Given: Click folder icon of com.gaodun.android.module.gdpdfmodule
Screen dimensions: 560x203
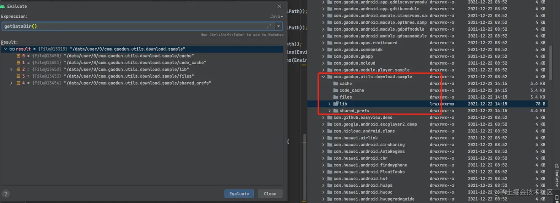Looking at the screenshot, I should tap(330, 29).
